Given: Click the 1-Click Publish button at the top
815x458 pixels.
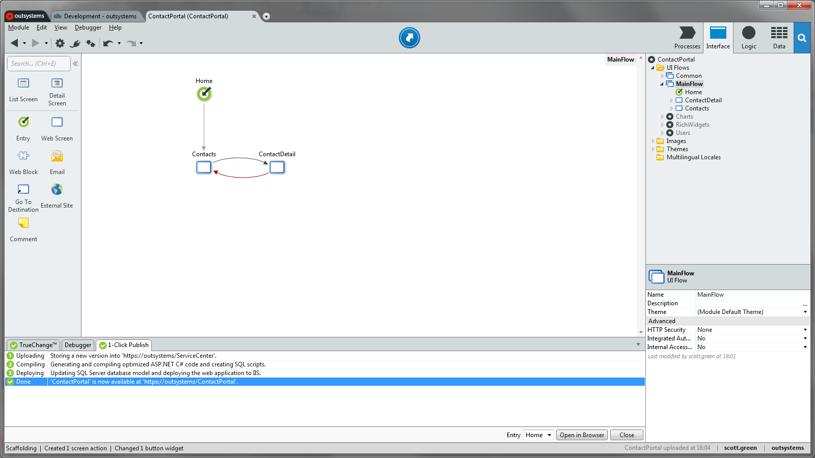Looking at the screenshot, I should coord(409,38).
